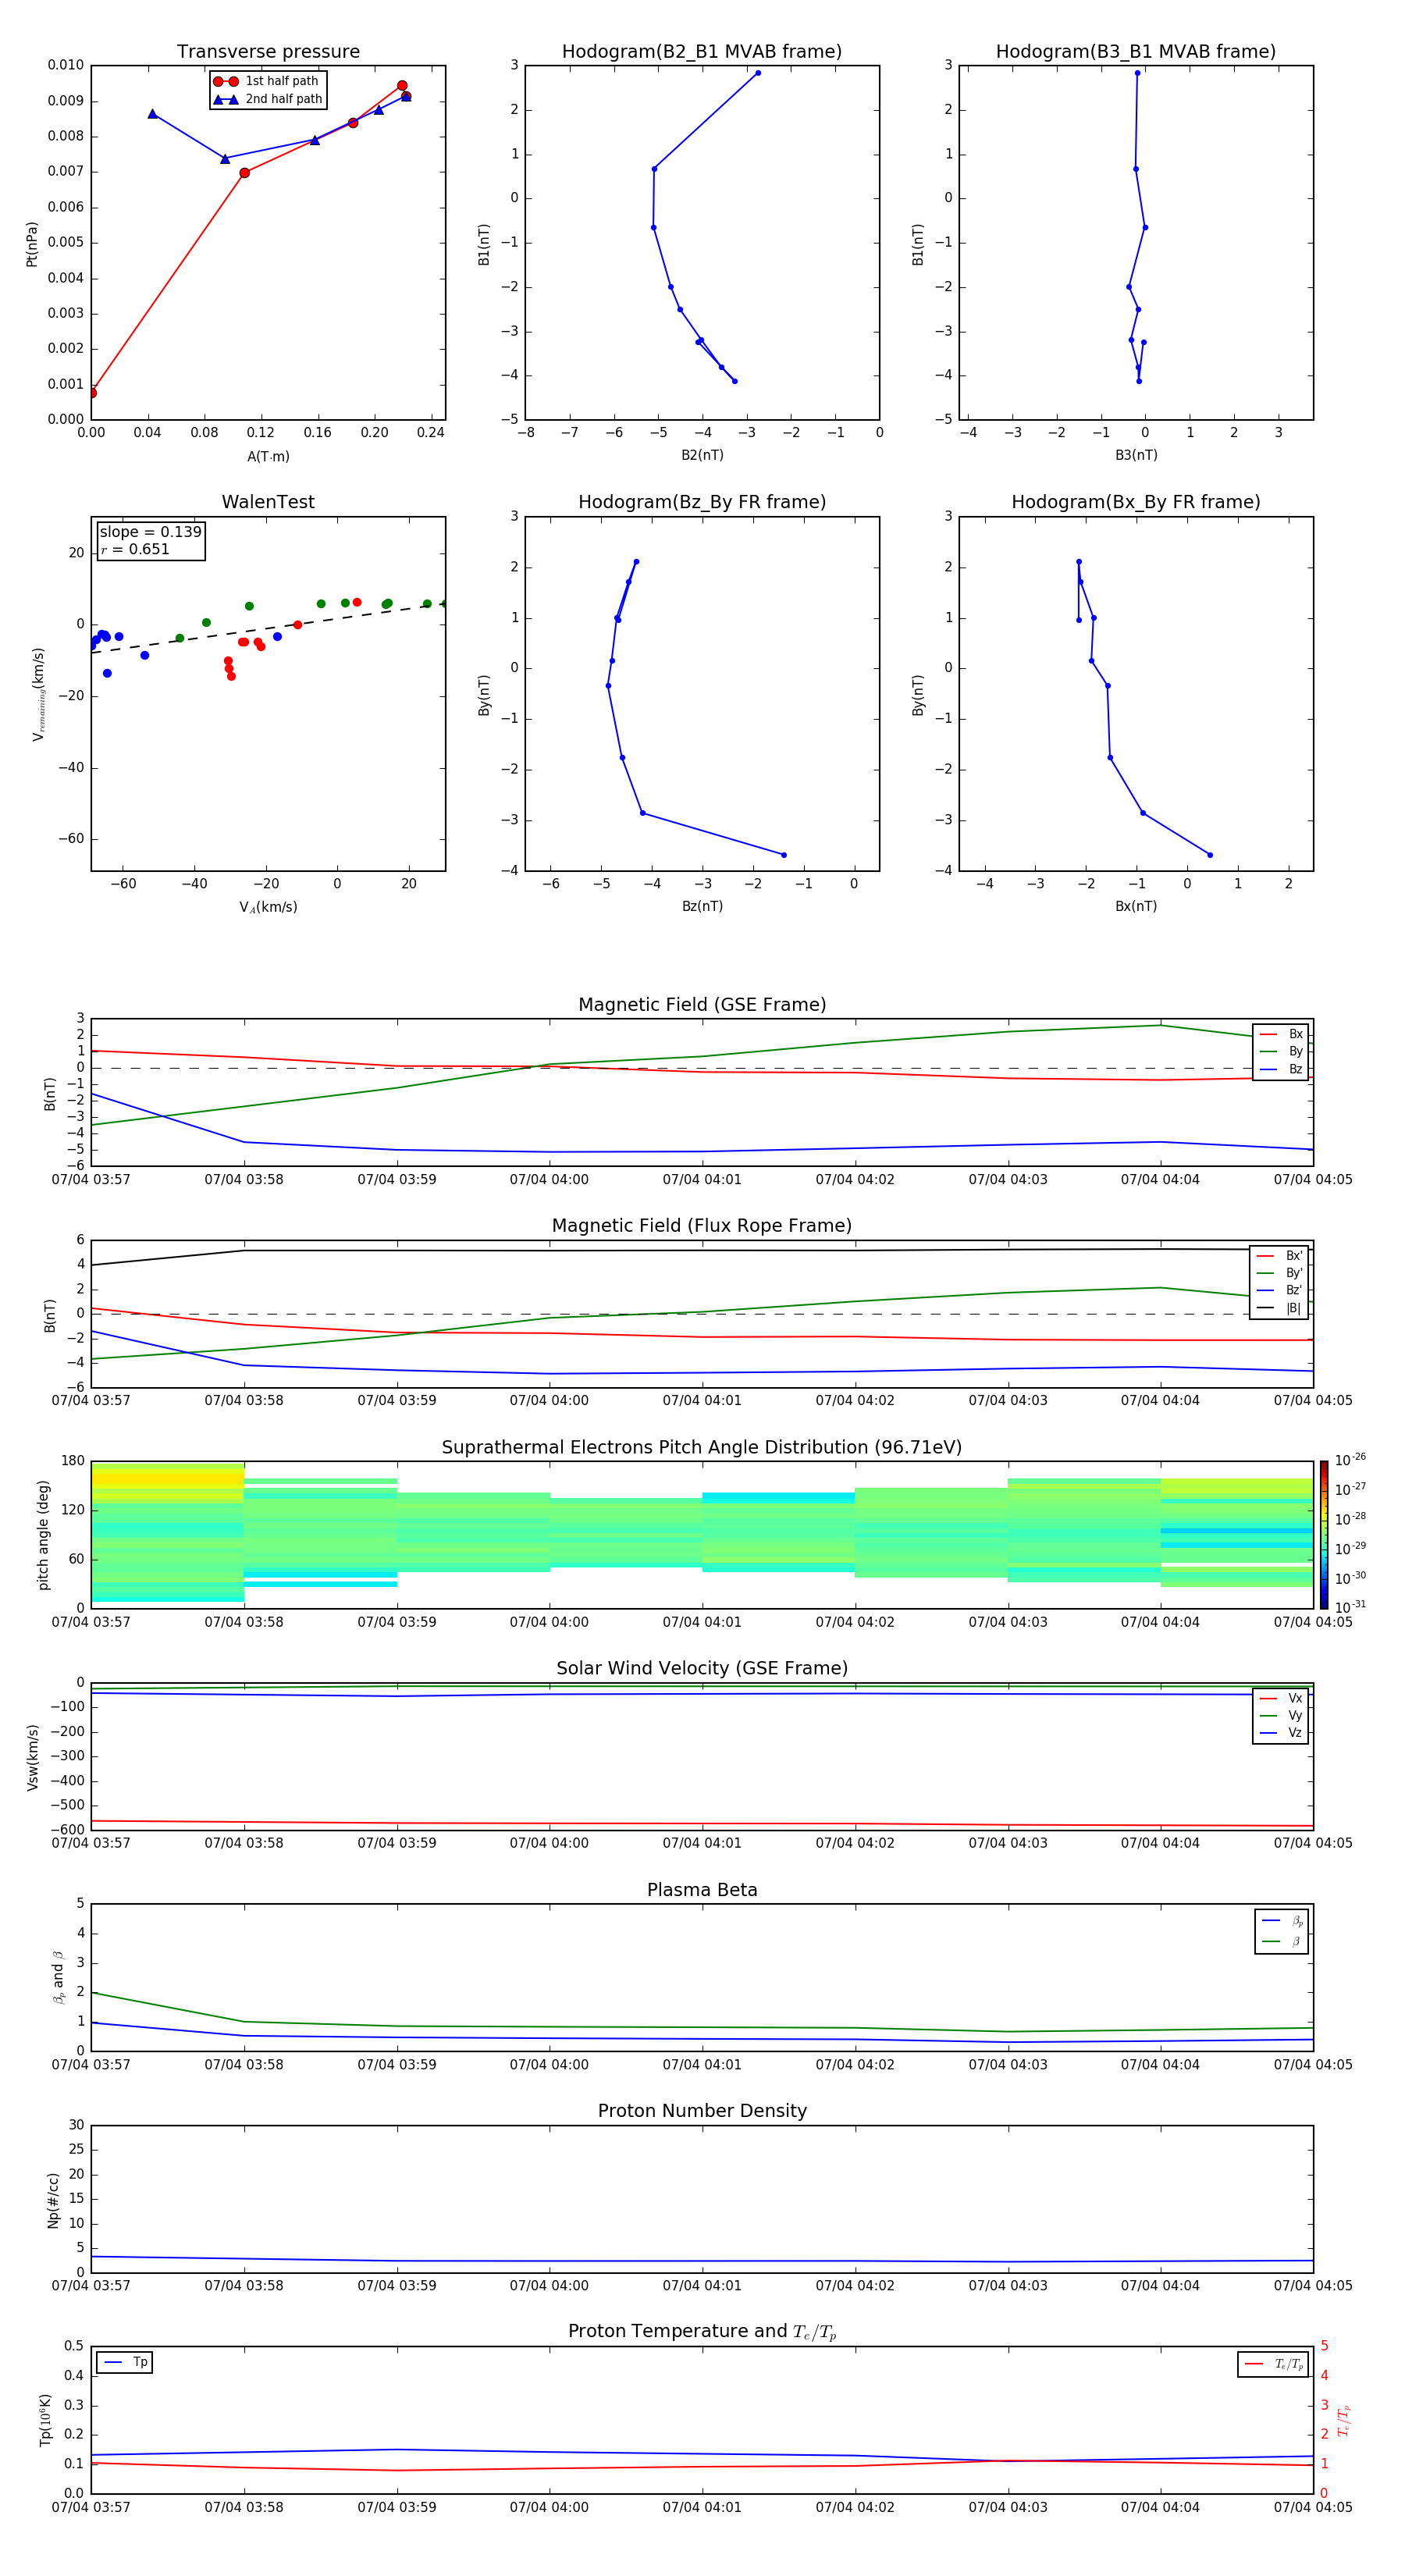Click the 'Hodogram(B2_B1 MVAB frame)' title

(702, 52)
